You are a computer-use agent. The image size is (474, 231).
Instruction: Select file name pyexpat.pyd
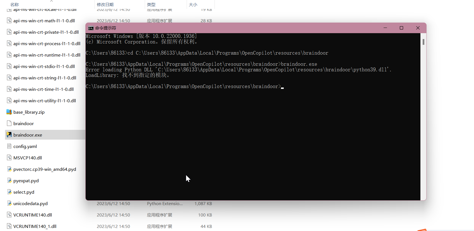[x=26, y=181]
